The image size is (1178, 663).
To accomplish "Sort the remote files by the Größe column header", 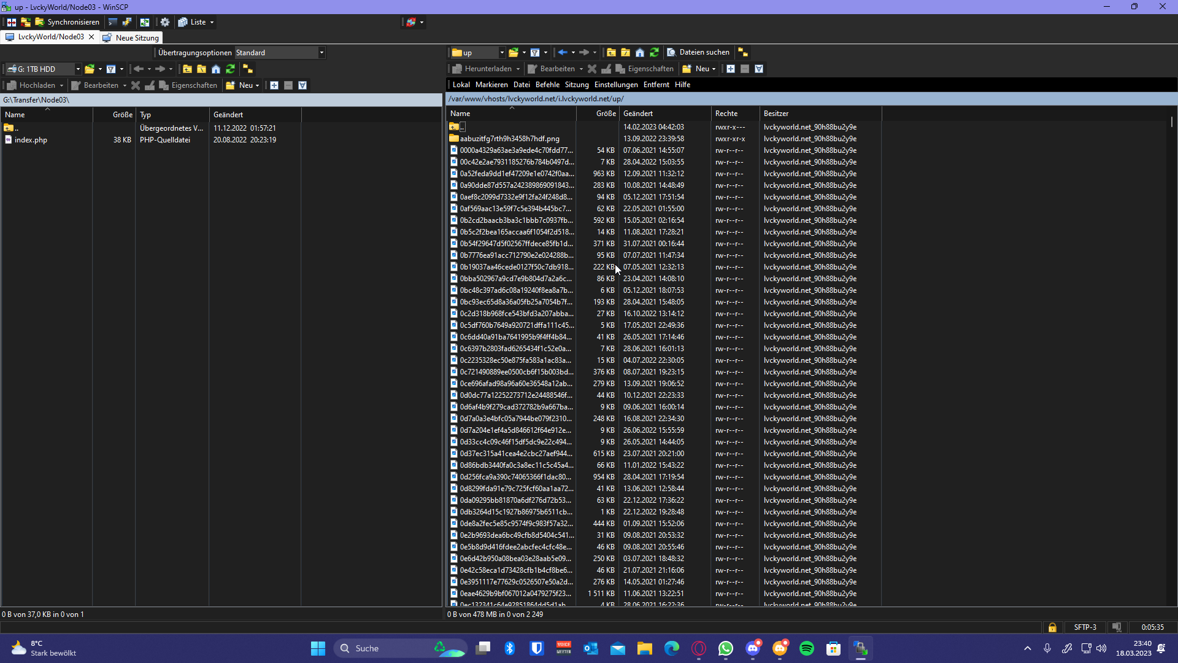I will point(606,114).
